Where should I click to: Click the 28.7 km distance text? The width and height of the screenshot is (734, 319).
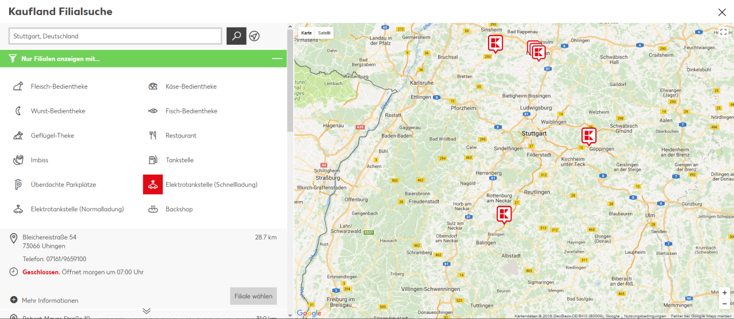(266, 237)
